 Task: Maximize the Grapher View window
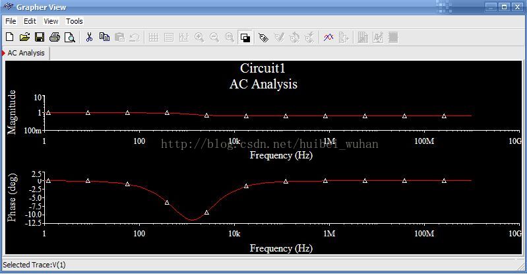(504, 7)
